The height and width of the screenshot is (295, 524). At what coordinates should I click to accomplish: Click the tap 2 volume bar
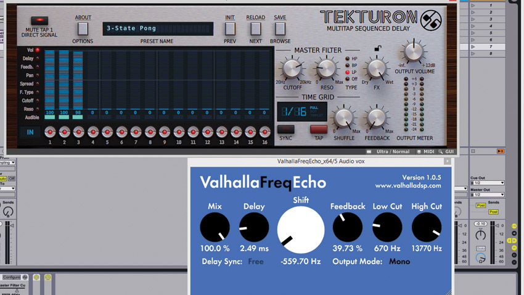click(64, 80)
